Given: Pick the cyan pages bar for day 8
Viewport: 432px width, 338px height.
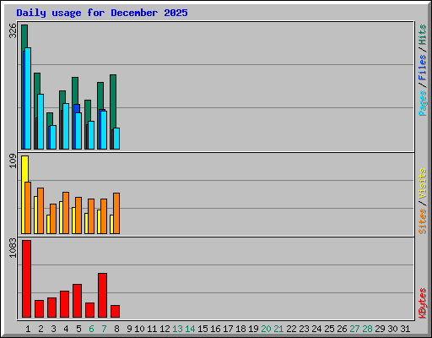Looking at the screenshot, I should coord(116,139).
